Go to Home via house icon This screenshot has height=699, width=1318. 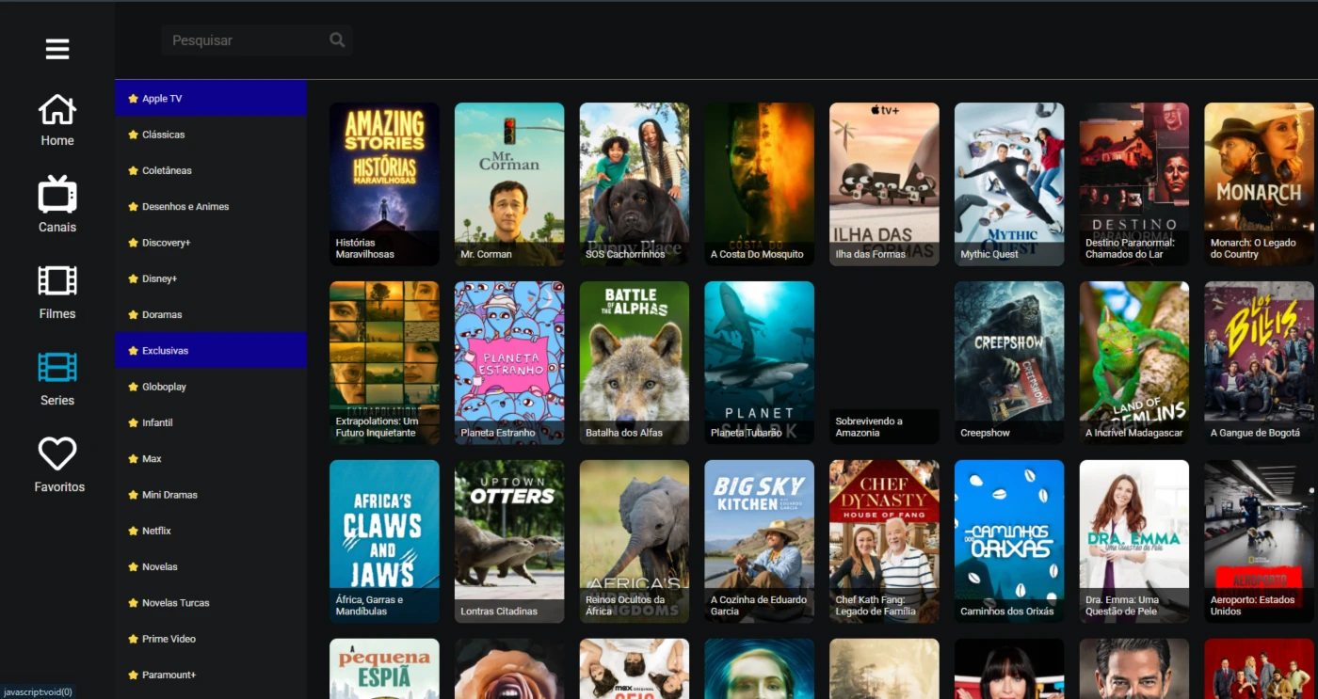click(57, 110)
